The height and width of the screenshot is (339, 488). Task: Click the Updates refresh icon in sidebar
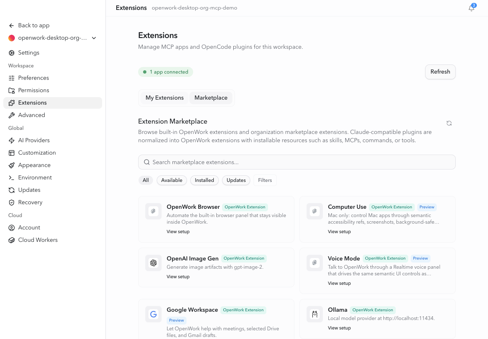point(12,190)
